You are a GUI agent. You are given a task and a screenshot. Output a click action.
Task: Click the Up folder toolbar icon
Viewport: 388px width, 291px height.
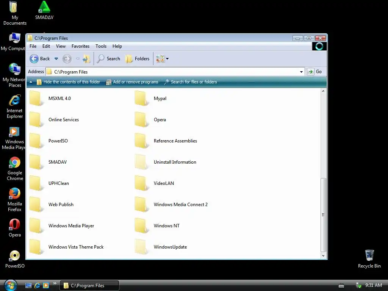tap(86, 59)
